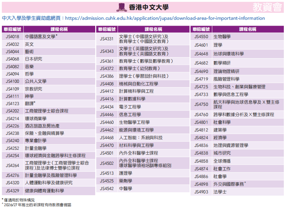Click the 翻譯 programme name
The width and height of the screenshot is (286, 208).
click(30, 104)
